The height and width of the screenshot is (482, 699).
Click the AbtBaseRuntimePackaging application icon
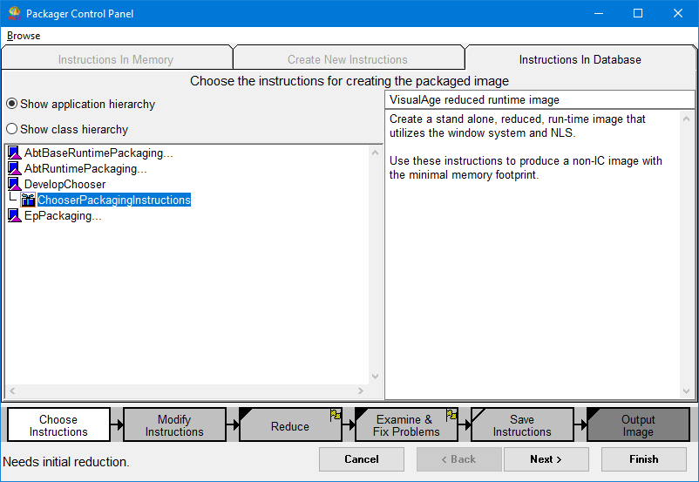[x=14, y=153]
